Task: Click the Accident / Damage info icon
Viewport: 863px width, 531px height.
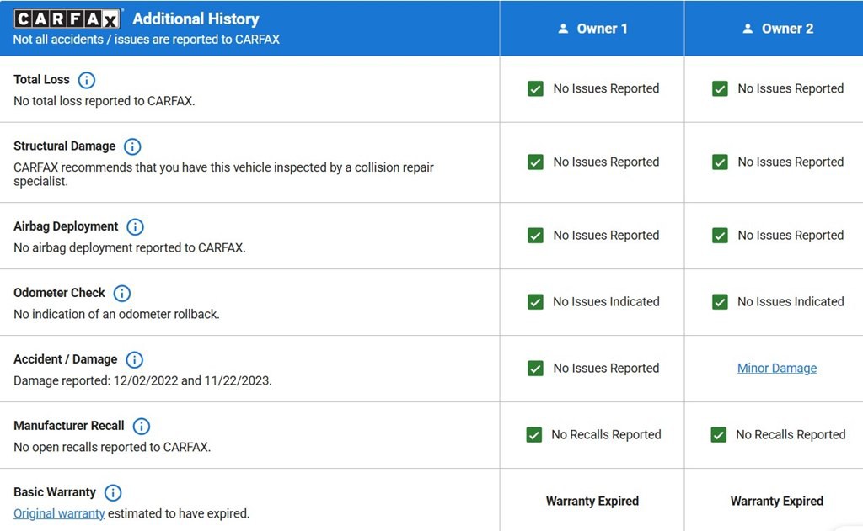Action: point(134,359)
